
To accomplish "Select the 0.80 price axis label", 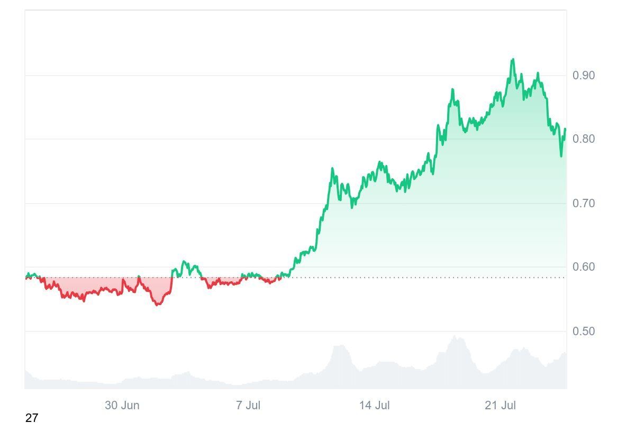I will [584, 139].
